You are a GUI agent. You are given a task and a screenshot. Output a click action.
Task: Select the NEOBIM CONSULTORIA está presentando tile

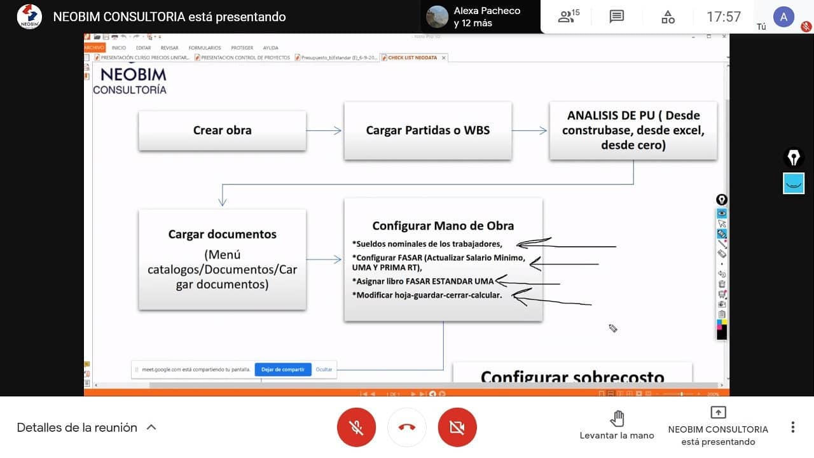718,427
